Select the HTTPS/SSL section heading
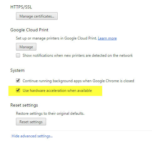Screen dimensions: 152x142 click(21, 7)
